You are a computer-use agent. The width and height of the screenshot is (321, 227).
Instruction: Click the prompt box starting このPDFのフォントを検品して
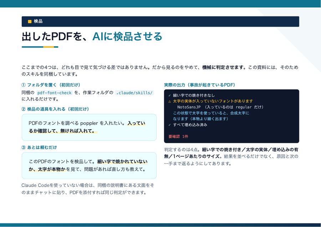(x=89, y=165)
